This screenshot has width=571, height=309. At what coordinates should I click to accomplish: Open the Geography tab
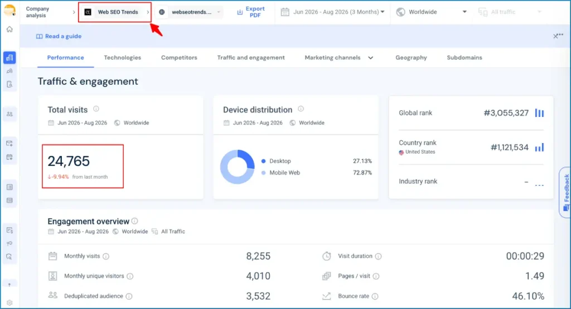[411, 57]
